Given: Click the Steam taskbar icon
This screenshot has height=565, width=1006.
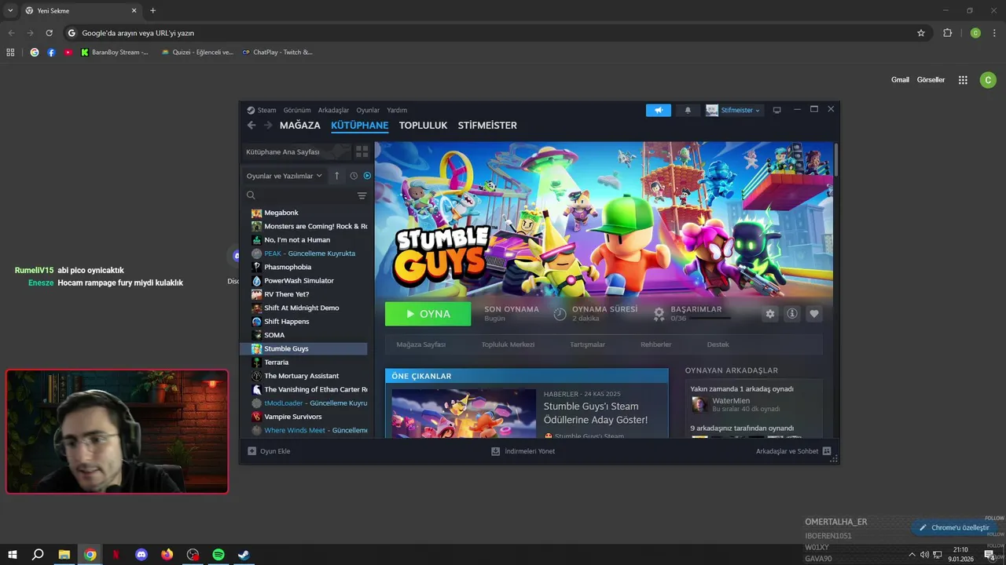Looking at the screenshot, I should point(244,555).
